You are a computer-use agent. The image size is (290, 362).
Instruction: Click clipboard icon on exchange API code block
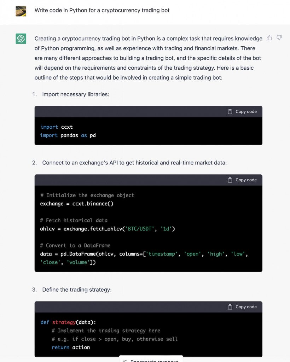tap(230, 180)
